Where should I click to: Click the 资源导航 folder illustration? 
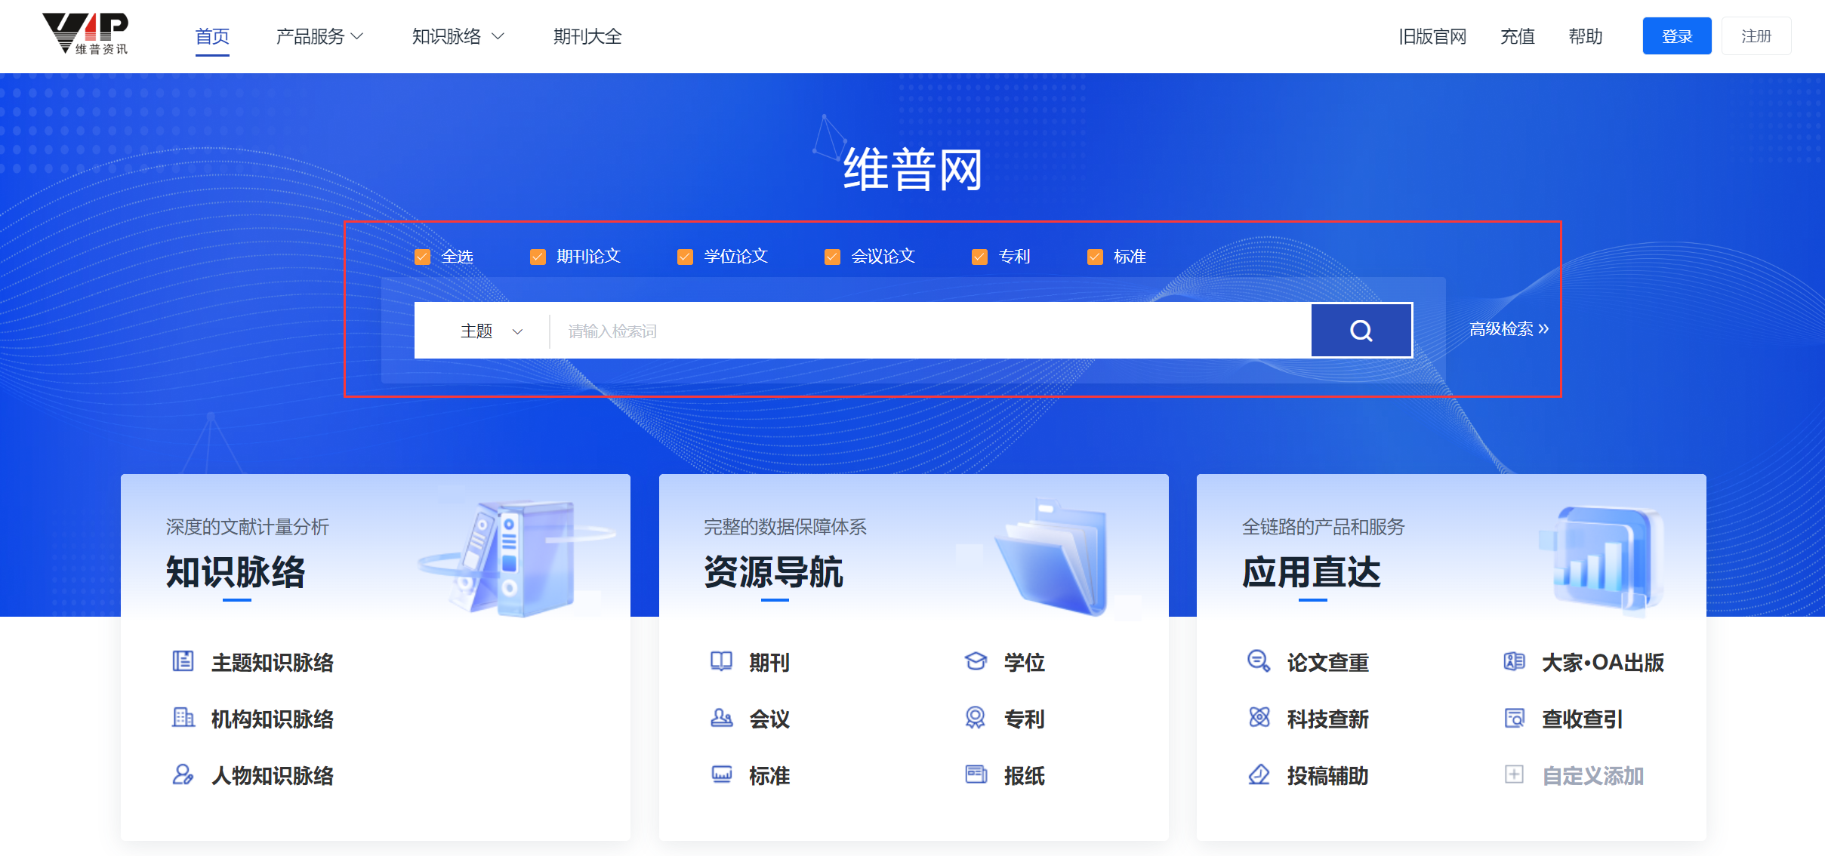click(1051, 557)
